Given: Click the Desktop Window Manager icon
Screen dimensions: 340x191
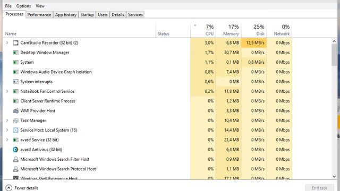Looking at the screenshot, I should coord(15,53).
